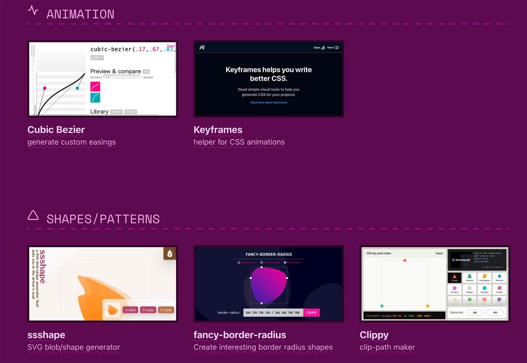
Task: Select the Pentagon shape in Clippy
Action: click(455, 289)
